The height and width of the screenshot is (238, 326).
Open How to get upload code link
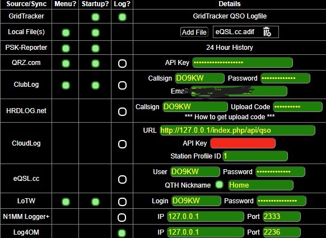pos(230,117)
